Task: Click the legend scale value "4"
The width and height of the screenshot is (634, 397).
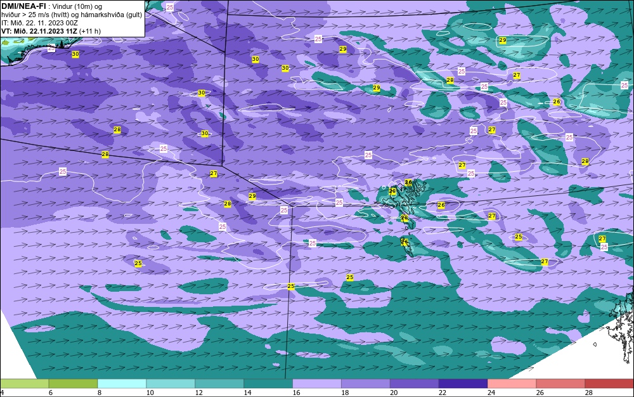Action: [2, 393]
